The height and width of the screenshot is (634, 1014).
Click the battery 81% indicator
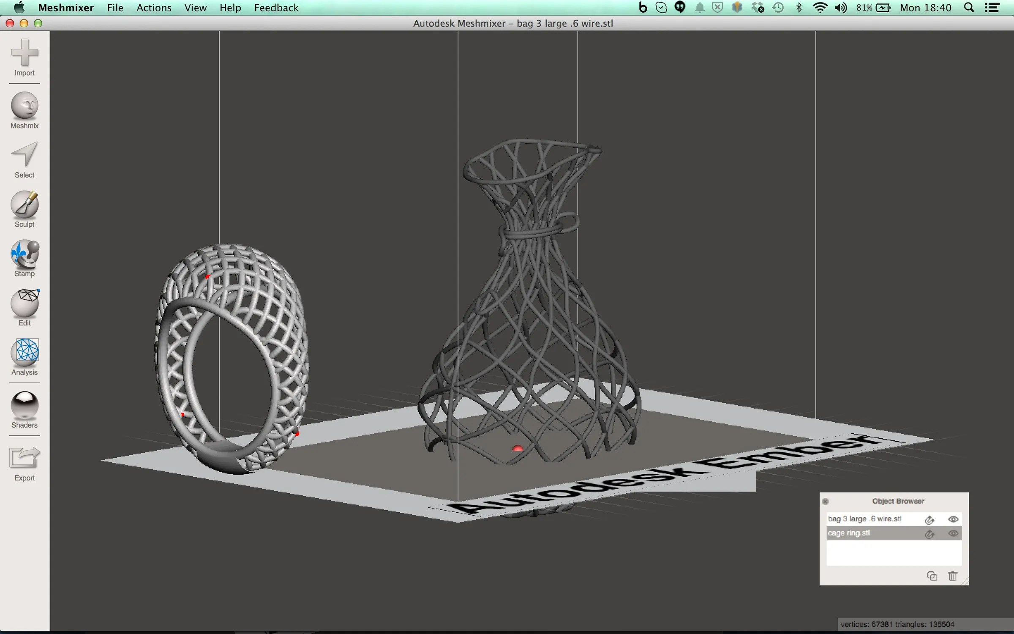click(873, 8)
